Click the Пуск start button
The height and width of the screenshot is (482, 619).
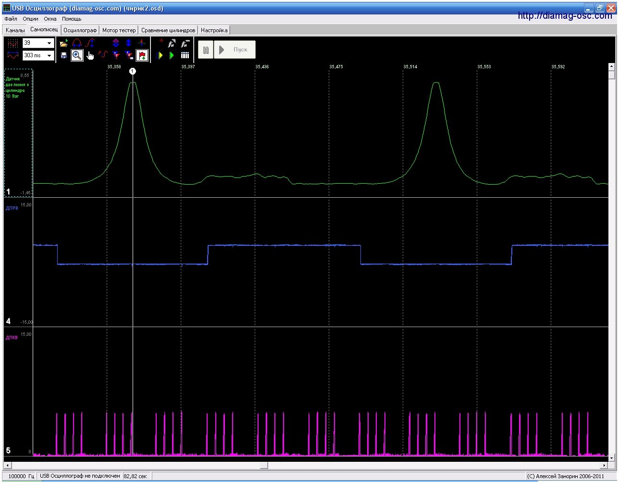point(235,50)
